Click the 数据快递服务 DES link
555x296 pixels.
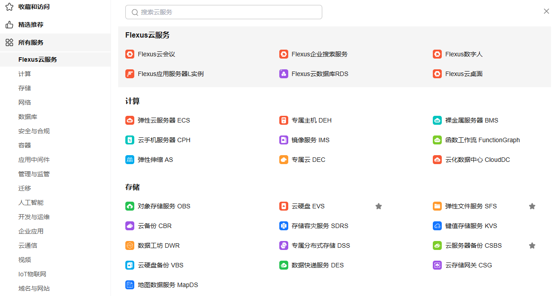317,265
